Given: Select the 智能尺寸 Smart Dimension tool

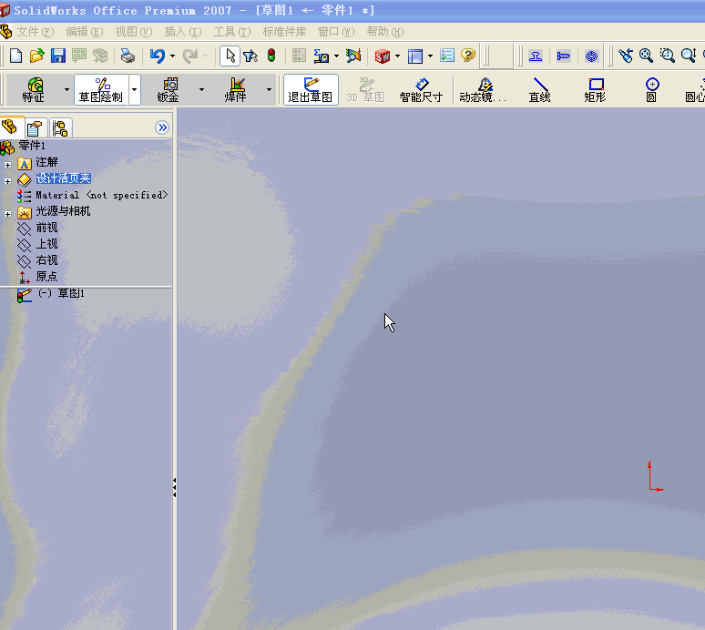Looking at the screenshot, I should [x=422, y=90].
